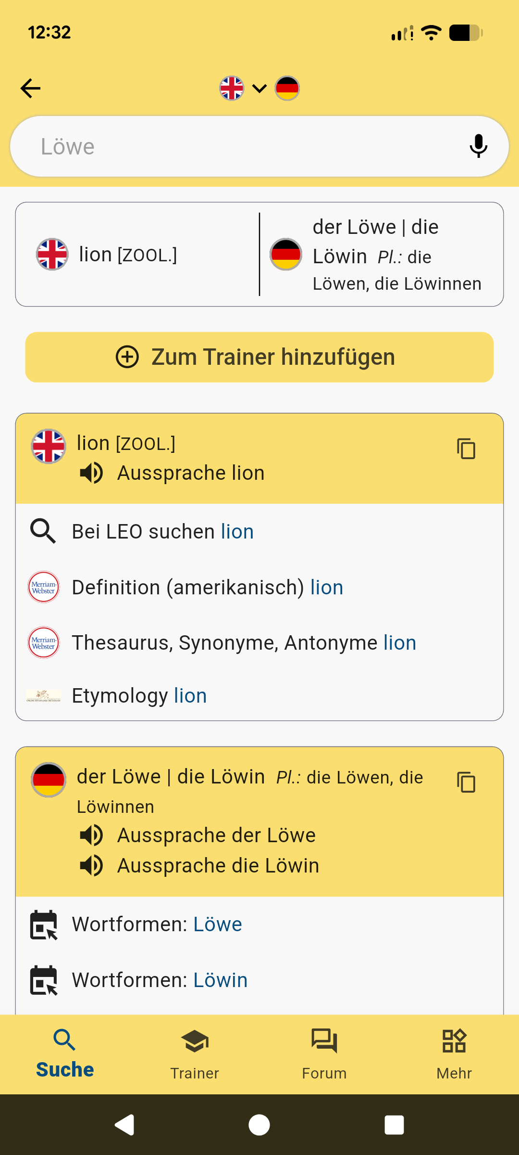Image resolution: width=519 pixels, height=1155 pixels.
Task: Tap the back arrow icon
Action: point(31,89)
